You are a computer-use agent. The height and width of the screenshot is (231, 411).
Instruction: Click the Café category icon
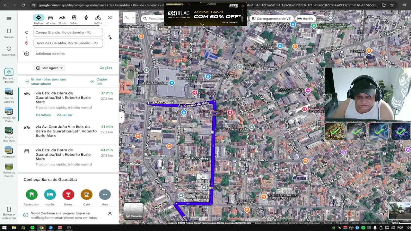click(86, 195)
